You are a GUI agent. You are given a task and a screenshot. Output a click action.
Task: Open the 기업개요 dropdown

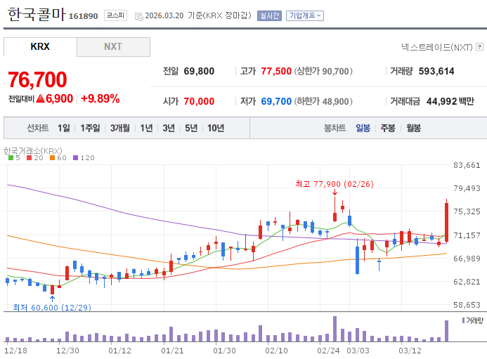(x=305, y=15)
